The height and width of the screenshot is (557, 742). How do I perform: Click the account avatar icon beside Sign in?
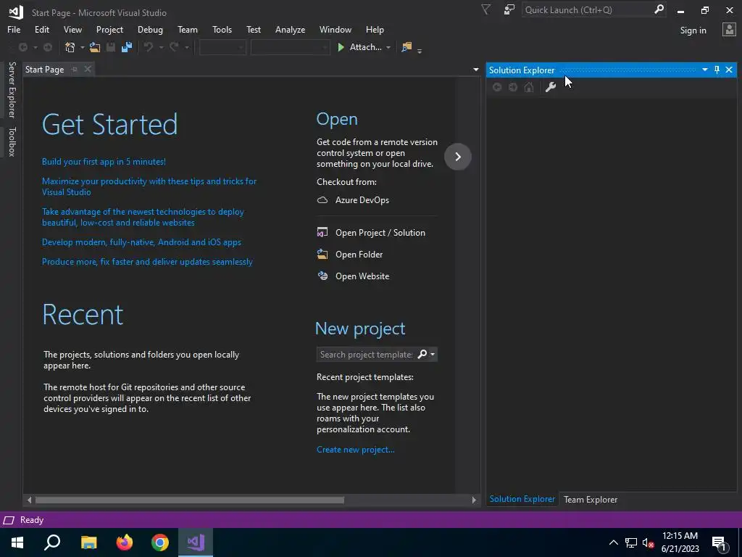[729, 30]
